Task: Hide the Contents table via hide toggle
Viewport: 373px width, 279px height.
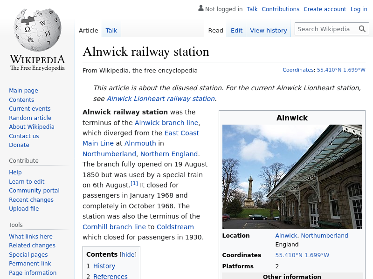Action: 128,254
